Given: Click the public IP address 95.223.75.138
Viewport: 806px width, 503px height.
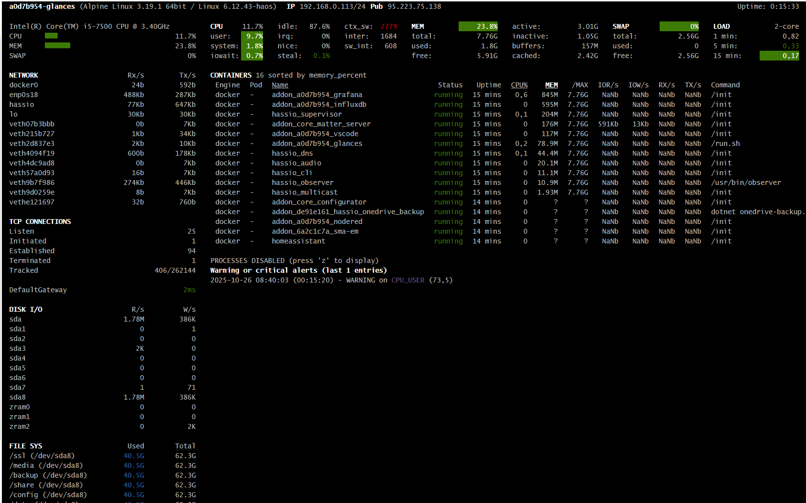Looking at the screenshot, I should [414, 6].
